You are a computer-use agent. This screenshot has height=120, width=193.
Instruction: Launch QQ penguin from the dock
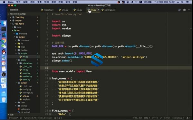pyautogui.click(x=4, y=52)
